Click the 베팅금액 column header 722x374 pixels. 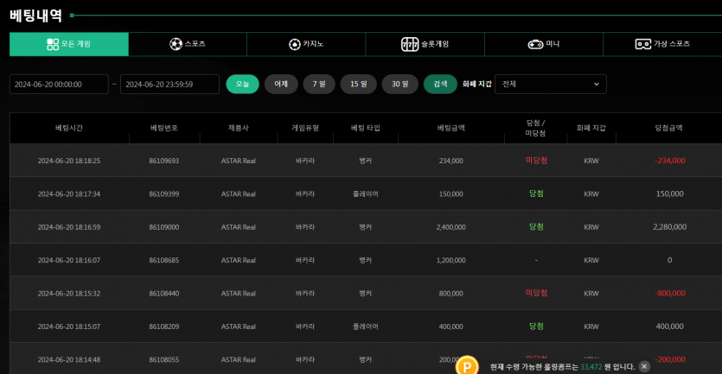pyautogui.click(x=450, y=128)
